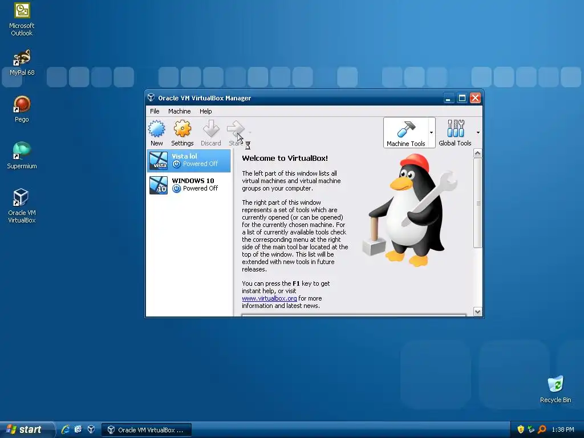
Task: Click Powered Off status icon under WINDOWS 10
Action: [x=177, y=188]
